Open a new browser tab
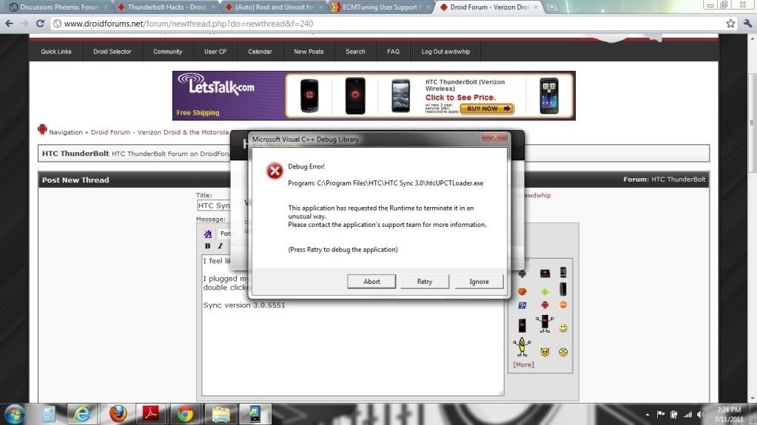The image size is (757, 425). tap(552, 7)
